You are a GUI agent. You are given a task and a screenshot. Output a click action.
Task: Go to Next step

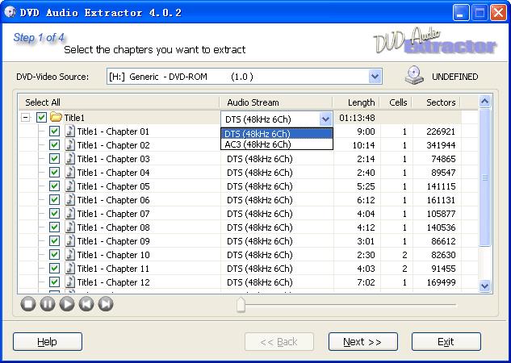click(x=363, y=342)
